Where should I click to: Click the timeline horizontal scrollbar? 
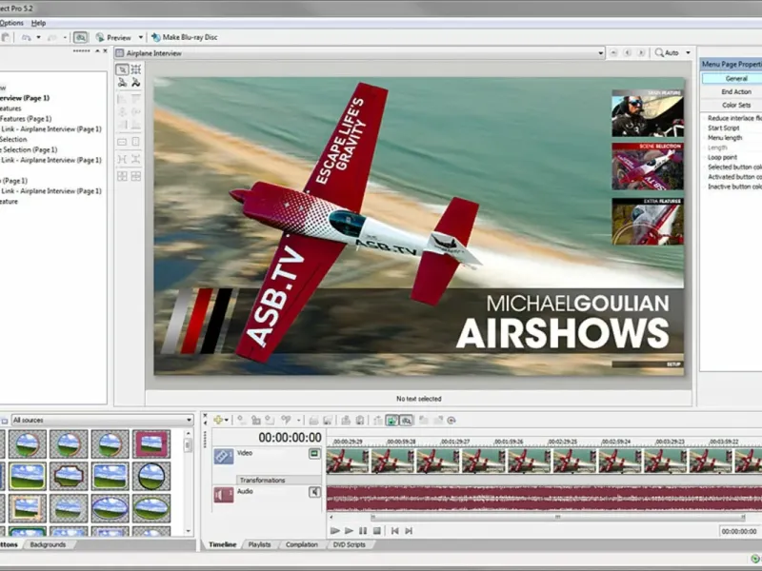coord(558,517)
